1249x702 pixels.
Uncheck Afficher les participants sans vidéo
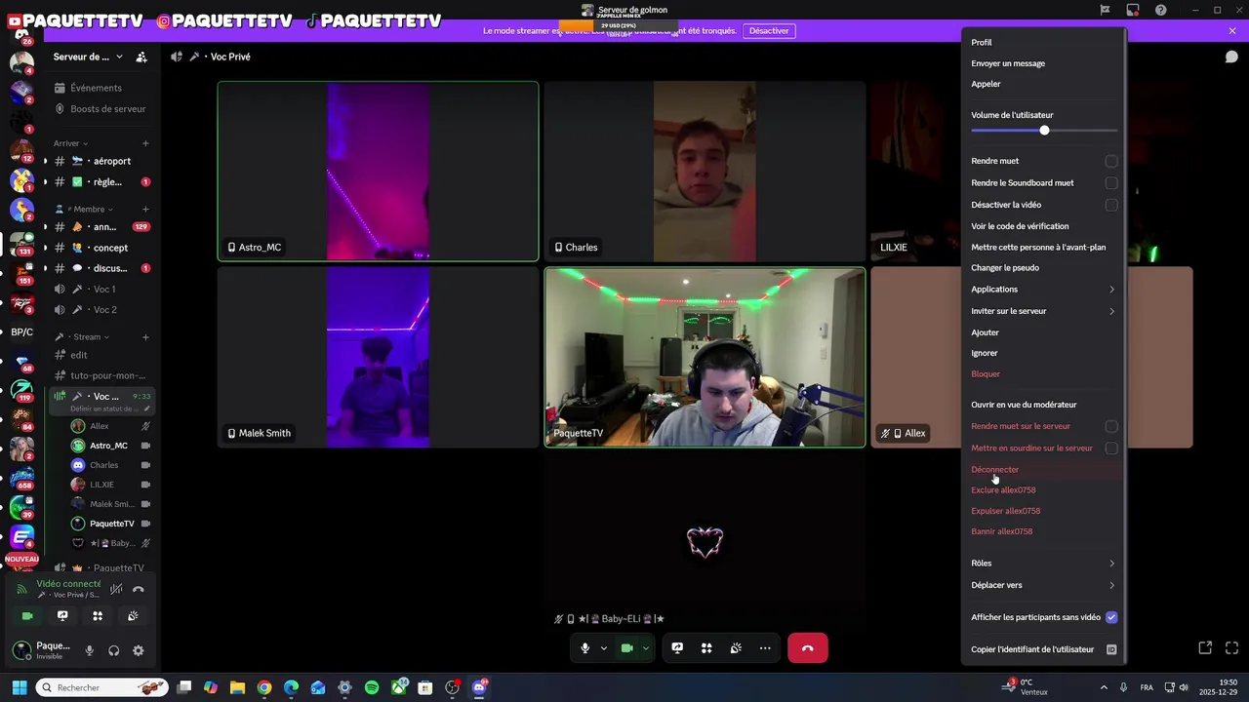pyautogui.click(x=1111, y=617)
